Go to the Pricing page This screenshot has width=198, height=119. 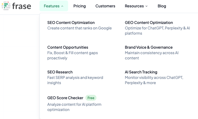click(x=79, y=6)
